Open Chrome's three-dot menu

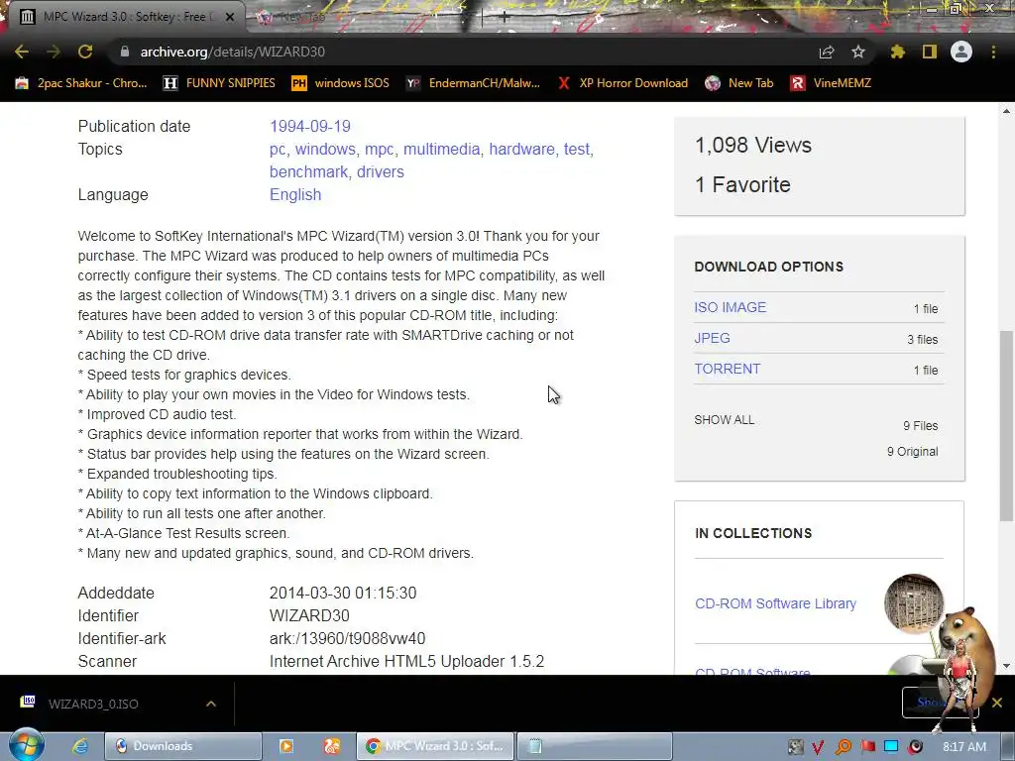coord(993,52)
